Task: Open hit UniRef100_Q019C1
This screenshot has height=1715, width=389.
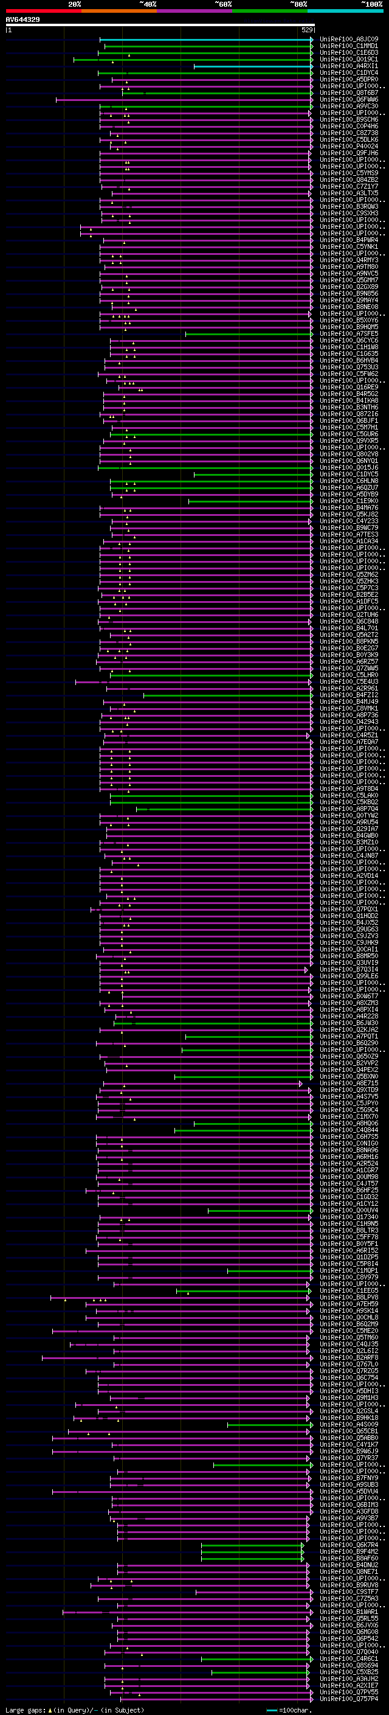Action: tap(348, 59)
